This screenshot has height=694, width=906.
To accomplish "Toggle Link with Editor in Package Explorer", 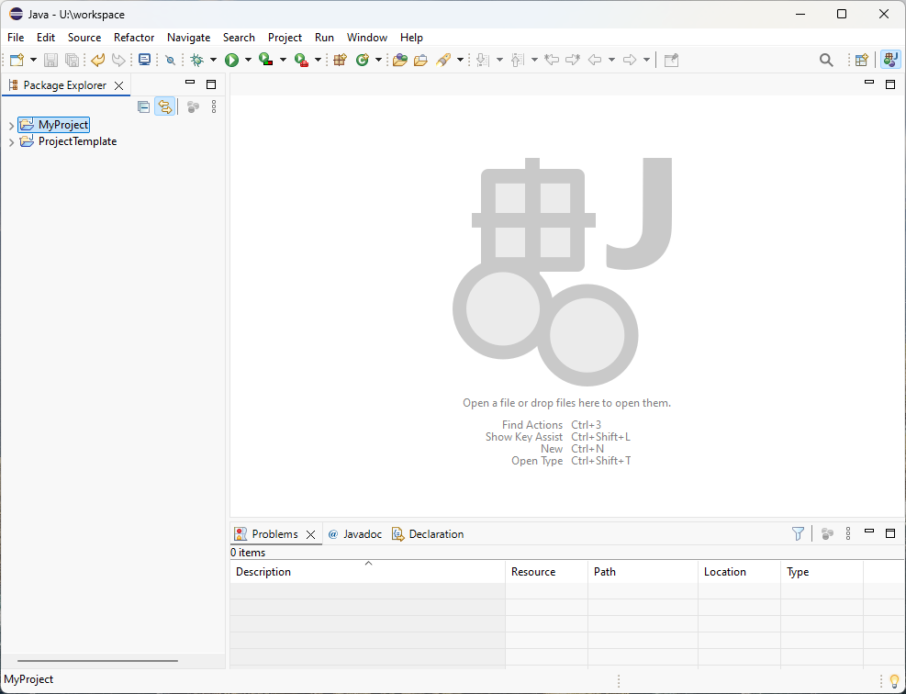I will coord(164,106).
